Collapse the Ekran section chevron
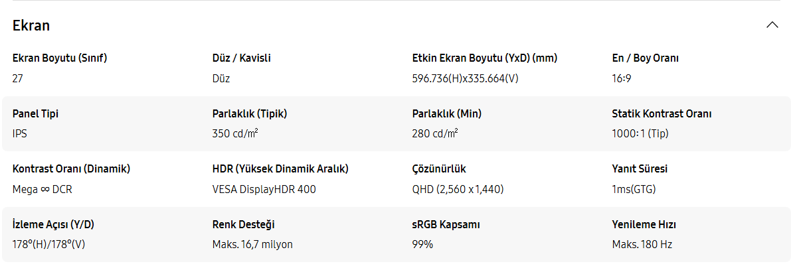The image size is (795, 268). coord(772,25)
